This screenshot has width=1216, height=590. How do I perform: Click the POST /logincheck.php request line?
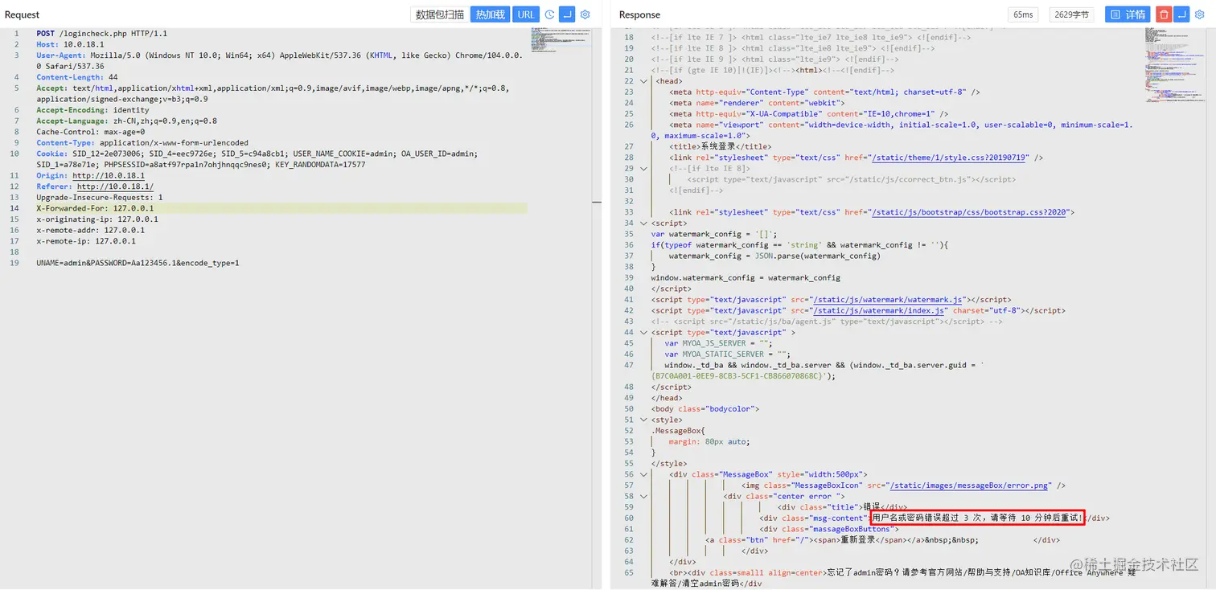(x=101, y=34)
